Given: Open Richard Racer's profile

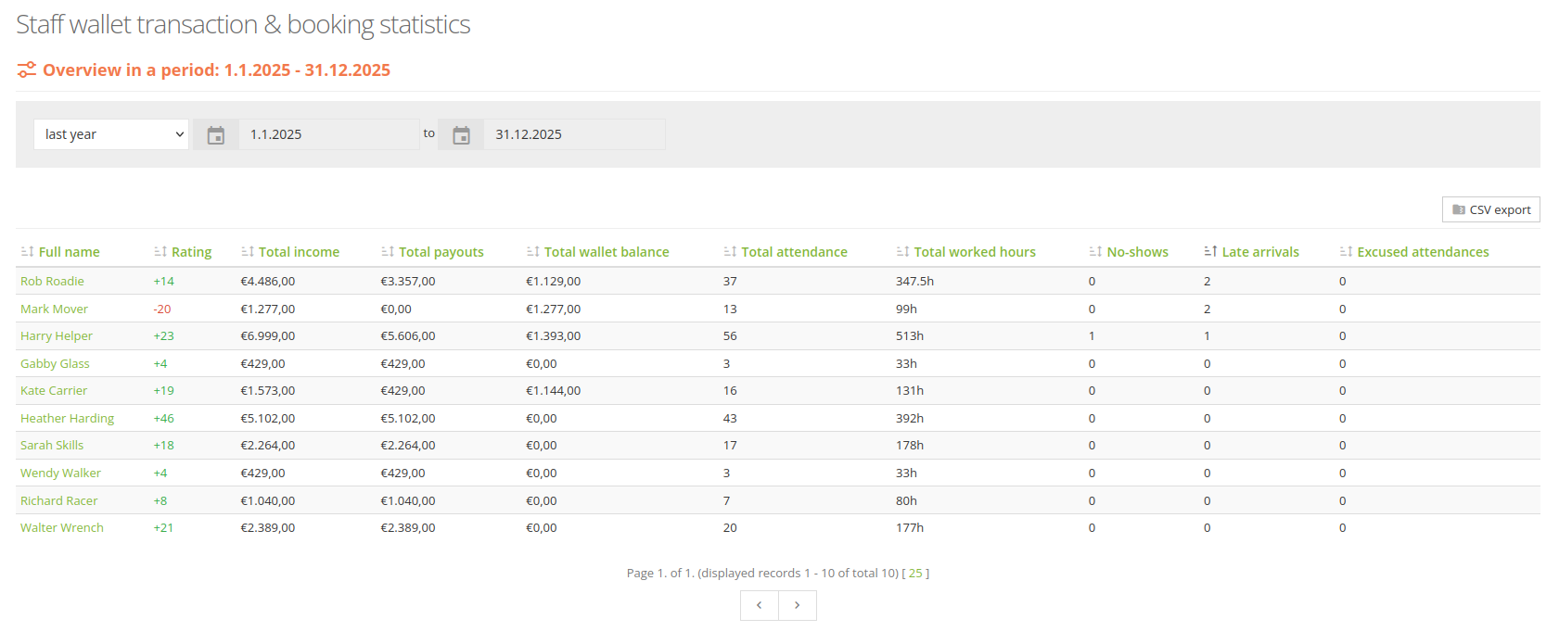Looking at the screenshot, I should [x=58, y=501].
